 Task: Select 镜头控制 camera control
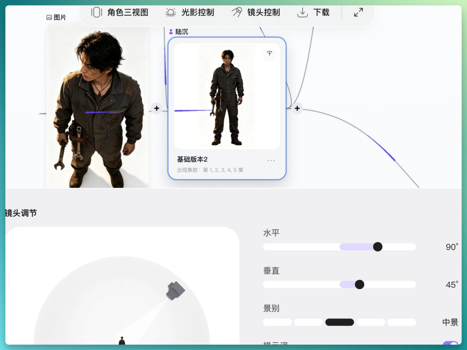[x=256, y=13]
